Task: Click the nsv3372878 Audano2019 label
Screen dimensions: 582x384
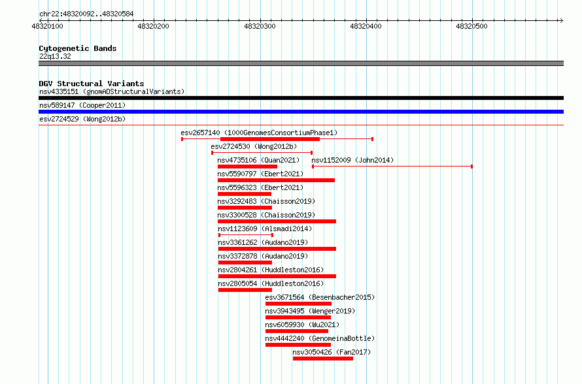Action: click(263, 256)
